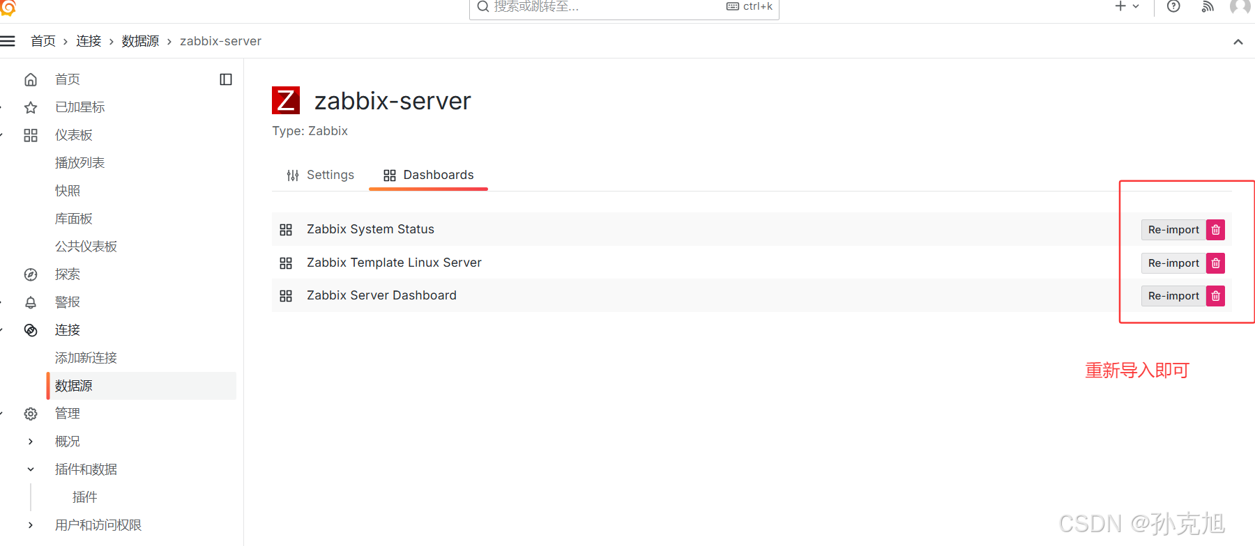Viewport: 1255px width, 546px height.
Task: Open 用户和访问权限 sidebar item
Action: coord(98,525)
